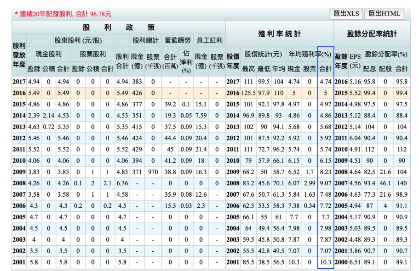This screenshot has width=419, height=271.
Task: Click the 盈餘分配率(%) column header
Action: [x=386, y=54]
